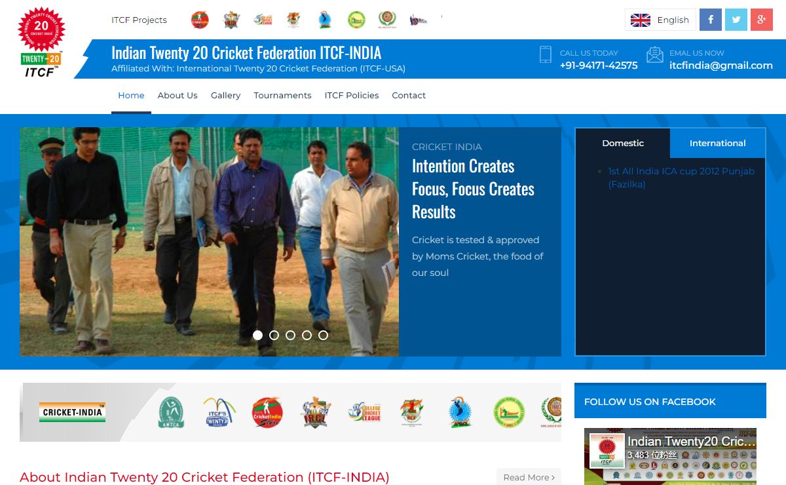Open the Cricket India Star red logo in the carousel
The width and height of the screenshot is (786, 485).
(267, 412)
